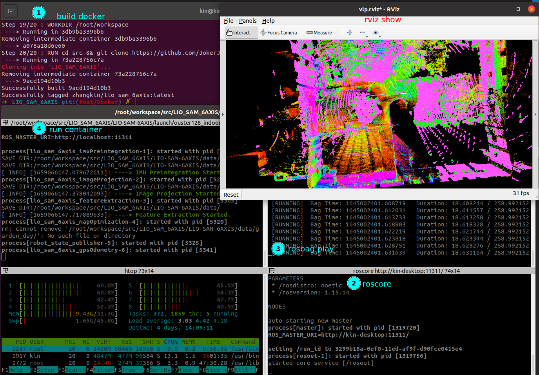
Task: Click the blue plus add-tool icon
Action: tap(350, 32)
